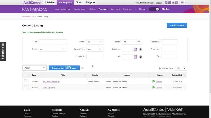
Task: Open the Studio filter dropdown
Action: (53, 49)
